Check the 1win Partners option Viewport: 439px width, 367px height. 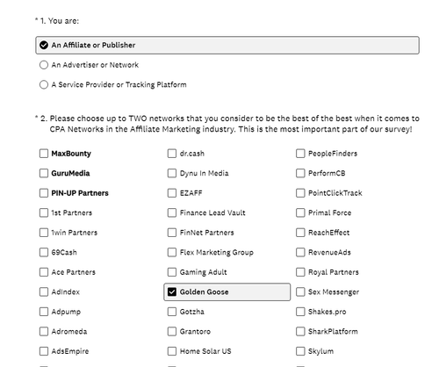click(44, 233)
